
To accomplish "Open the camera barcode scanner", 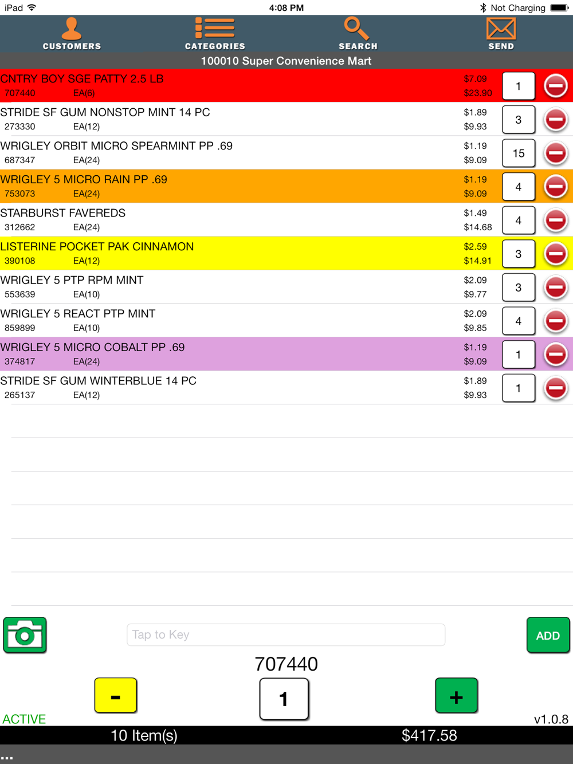I will coord(25,635).
